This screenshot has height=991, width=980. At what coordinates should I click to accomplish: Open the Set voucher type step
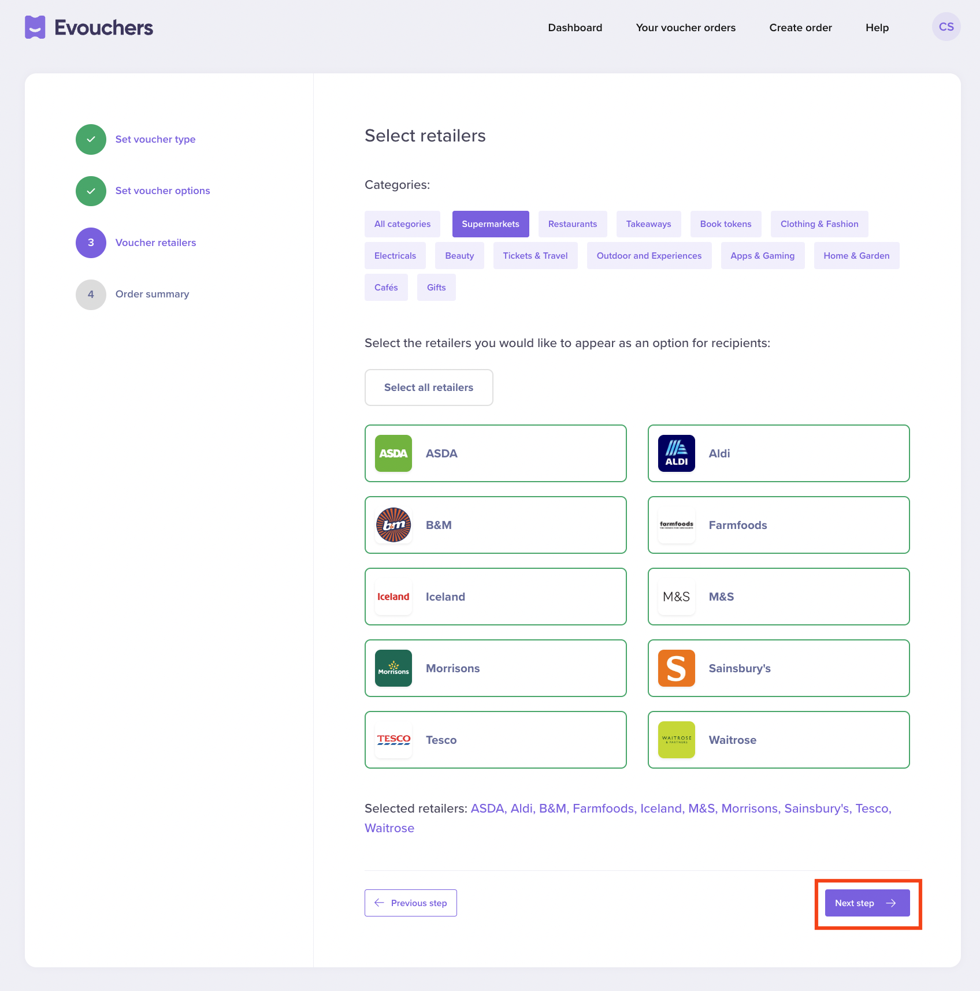coord(155,139)
